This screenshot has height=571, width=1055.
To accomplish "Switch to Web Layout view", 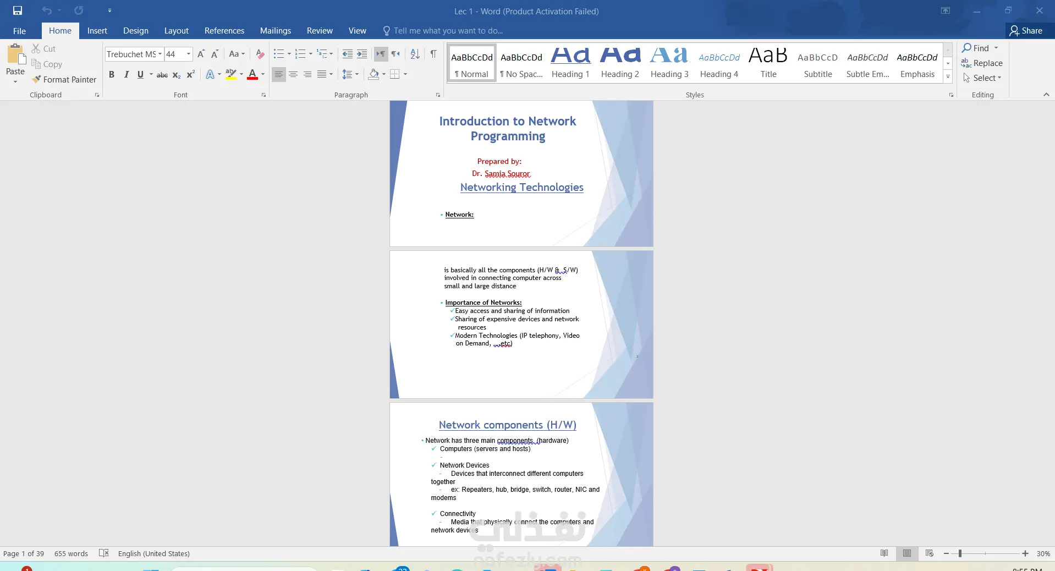I will (930, 553).
